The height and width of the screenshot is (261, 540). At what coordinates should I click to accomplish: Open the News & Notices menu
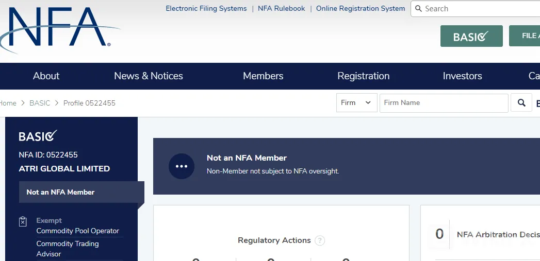(149, 76)
